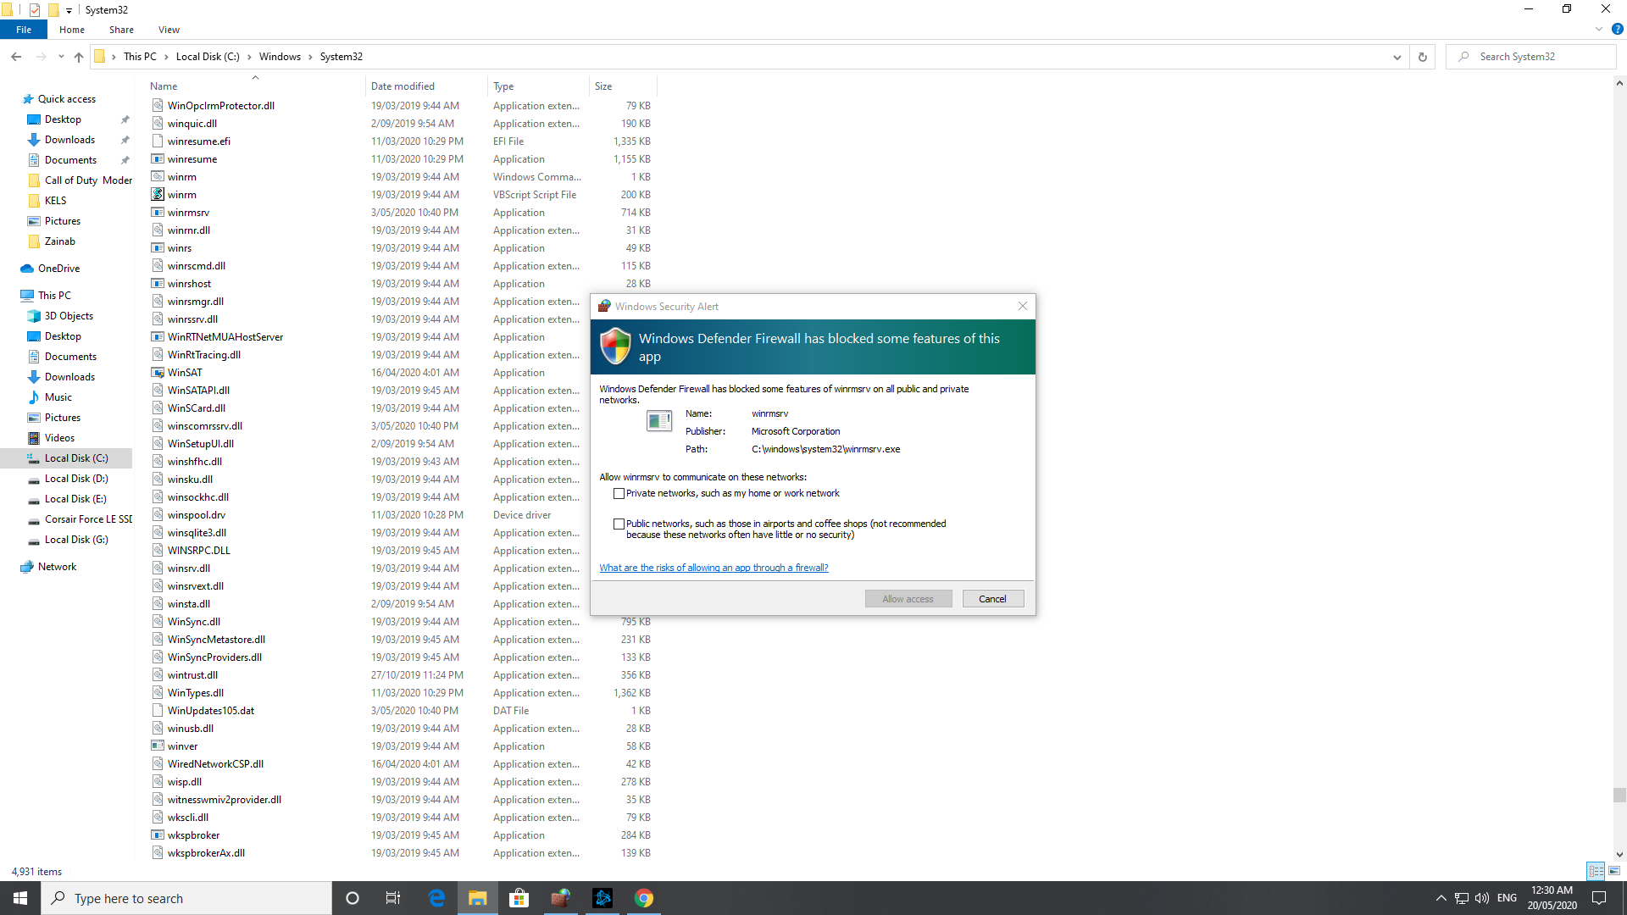Open Explorer Help question mark icon
The width and height of the screenshot is (1627, 915).
pos(1617,29)
